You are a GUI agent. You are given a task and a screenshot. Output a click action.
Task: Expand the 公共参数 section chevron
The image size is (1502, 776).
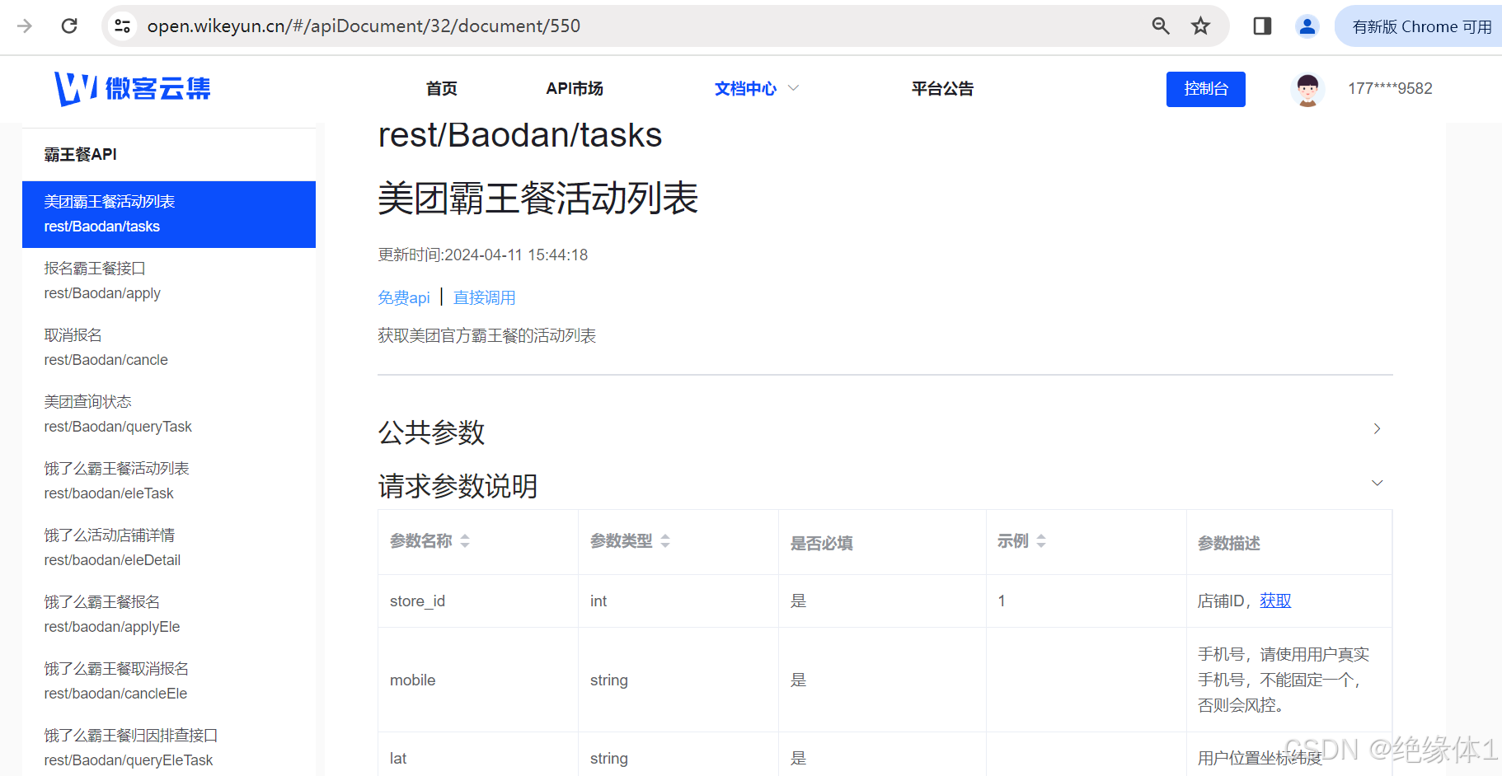click(1377, 428)
